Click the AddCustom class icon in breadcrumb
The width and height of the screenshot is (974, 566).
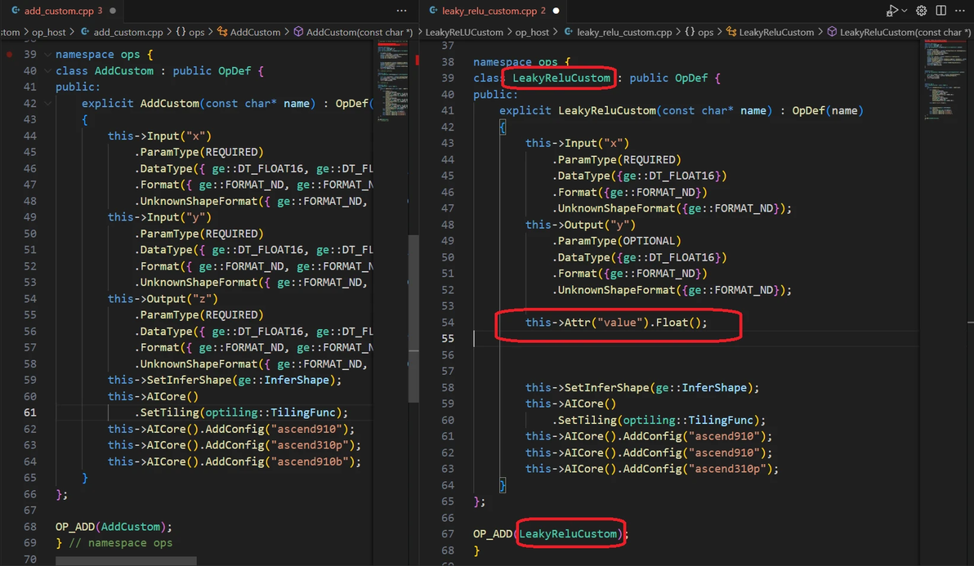[x=222, y=32]
